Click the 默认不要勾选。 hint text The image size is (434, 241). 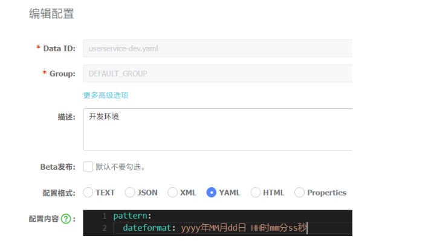click(x=120, y=167)
